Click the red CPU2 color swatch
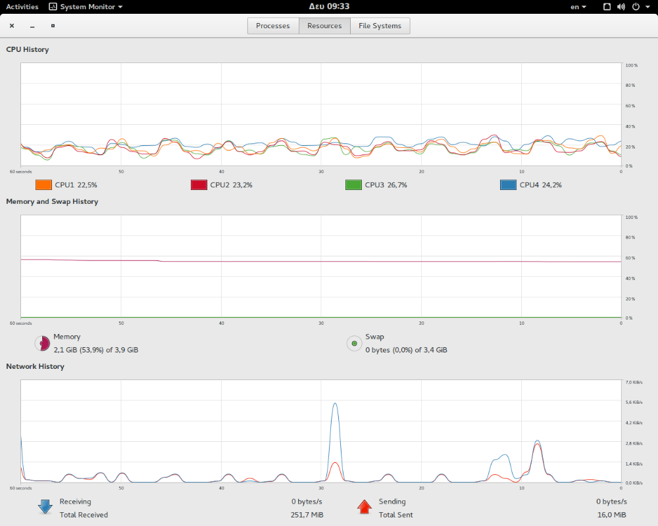This screenshot has height=526, width=658. (199, 185)
